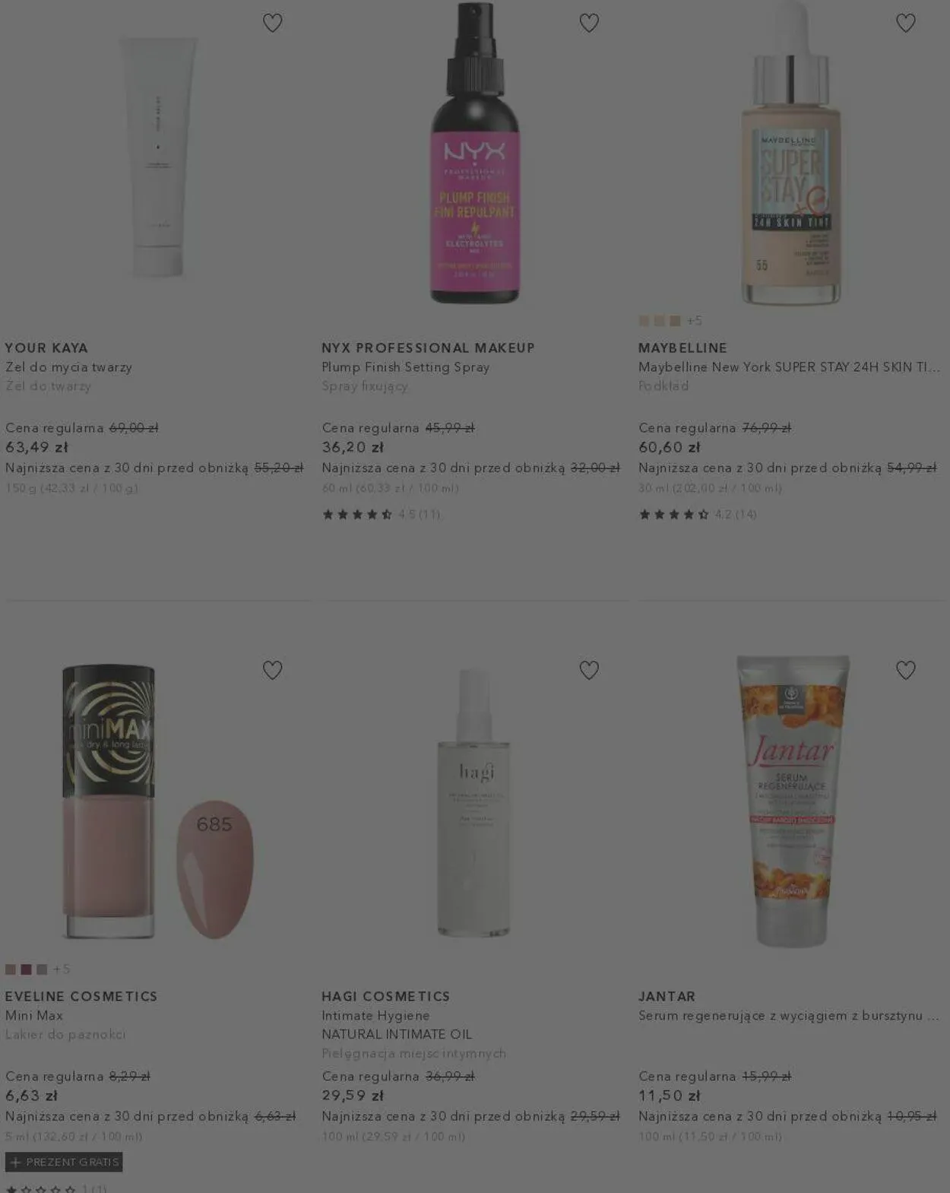Show +5 more Eveline Mini Max colors
The width and height of the screenshot is (950, 1193).
point(62,969)
